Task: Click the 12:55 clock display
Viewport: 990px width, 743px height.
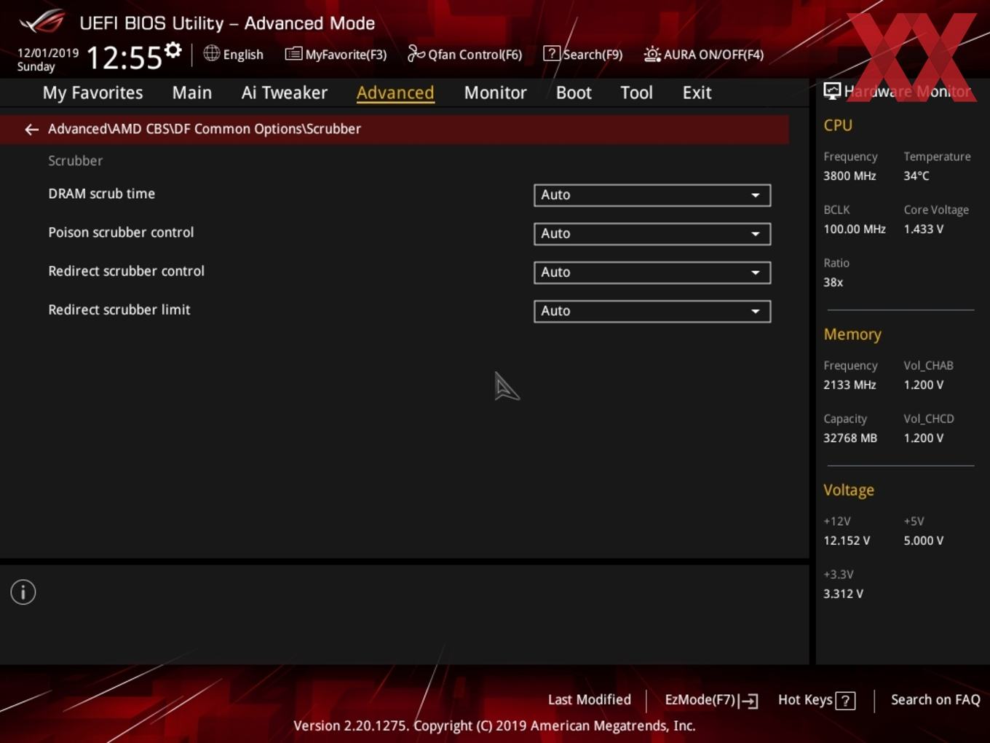Action: 124,58
